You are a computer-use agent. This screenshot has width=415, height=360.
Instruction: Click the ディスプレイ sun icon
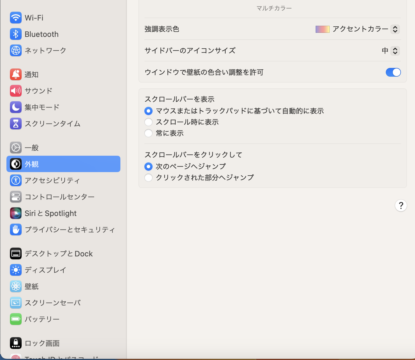(x=16, y=270)
